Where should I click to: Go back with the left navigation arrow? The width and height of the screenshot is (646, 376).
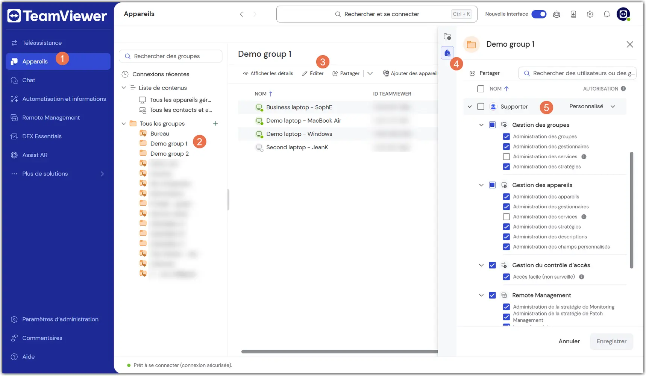[x=241, y=14]
